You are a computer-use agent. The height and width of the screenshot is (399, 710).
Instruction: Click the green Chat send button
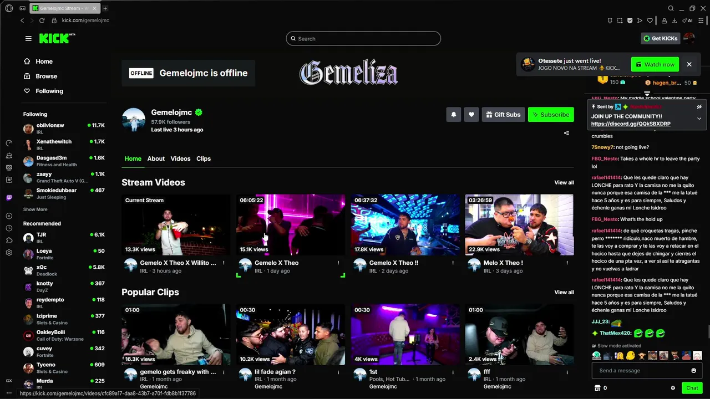pyautogui.click(x=692, y=388)
